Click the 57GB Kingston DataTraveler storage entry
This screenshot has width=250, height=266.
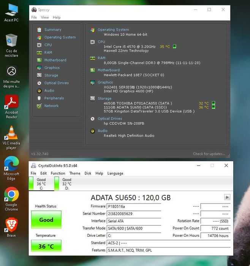pyautogui.click(x=149, y=111)
